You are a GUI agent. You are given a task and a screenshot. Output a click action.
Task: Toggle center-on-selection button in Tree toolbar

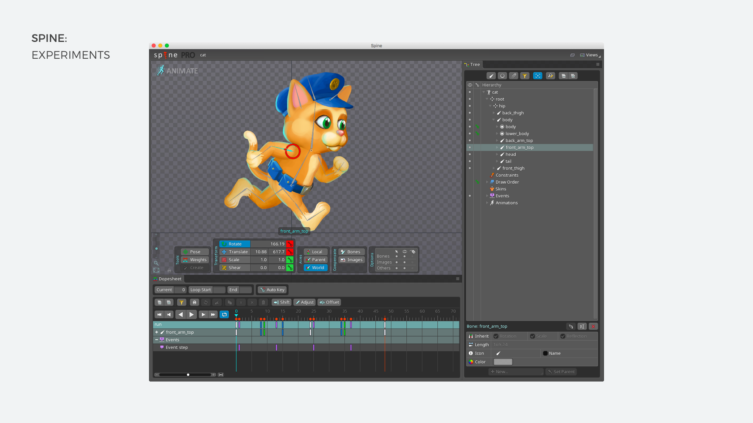(x=538, y=76)
